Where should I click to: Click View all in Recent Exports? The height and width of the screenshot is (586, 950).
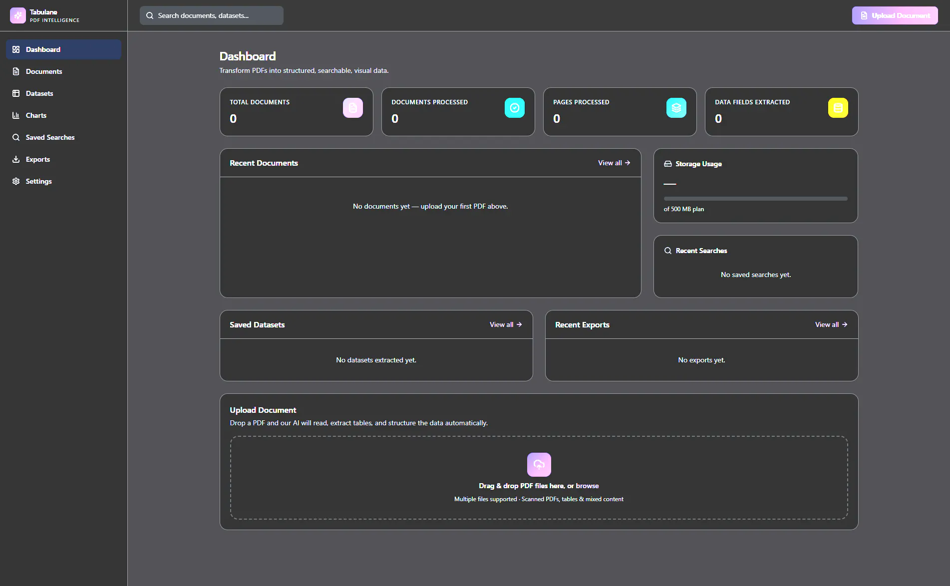point(831,324)
